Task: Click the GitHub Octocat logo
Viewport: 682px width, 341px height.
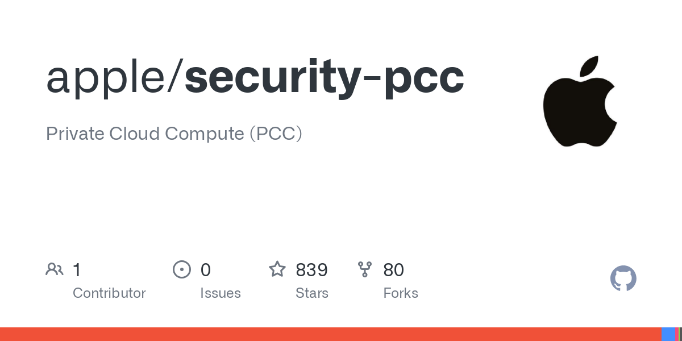Action: coord(623,278)
